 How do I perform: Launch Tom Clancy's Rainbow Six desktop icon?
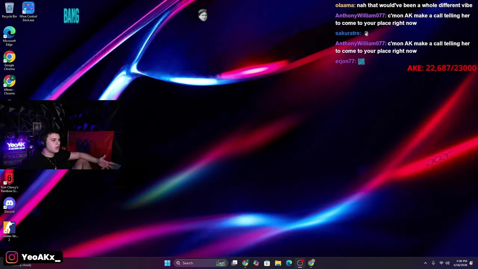coord(9,183)
